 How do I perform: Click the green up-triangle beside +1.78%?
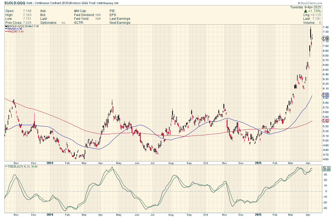pyautogui.click(x=306, y=11)
